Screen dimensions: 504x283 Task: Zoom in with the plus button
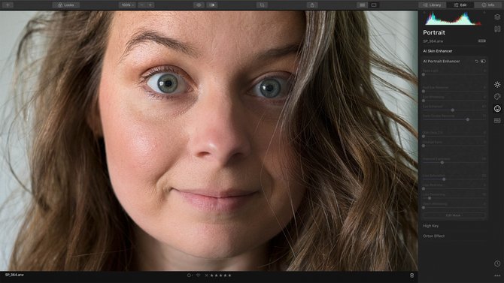pos(150,5)
